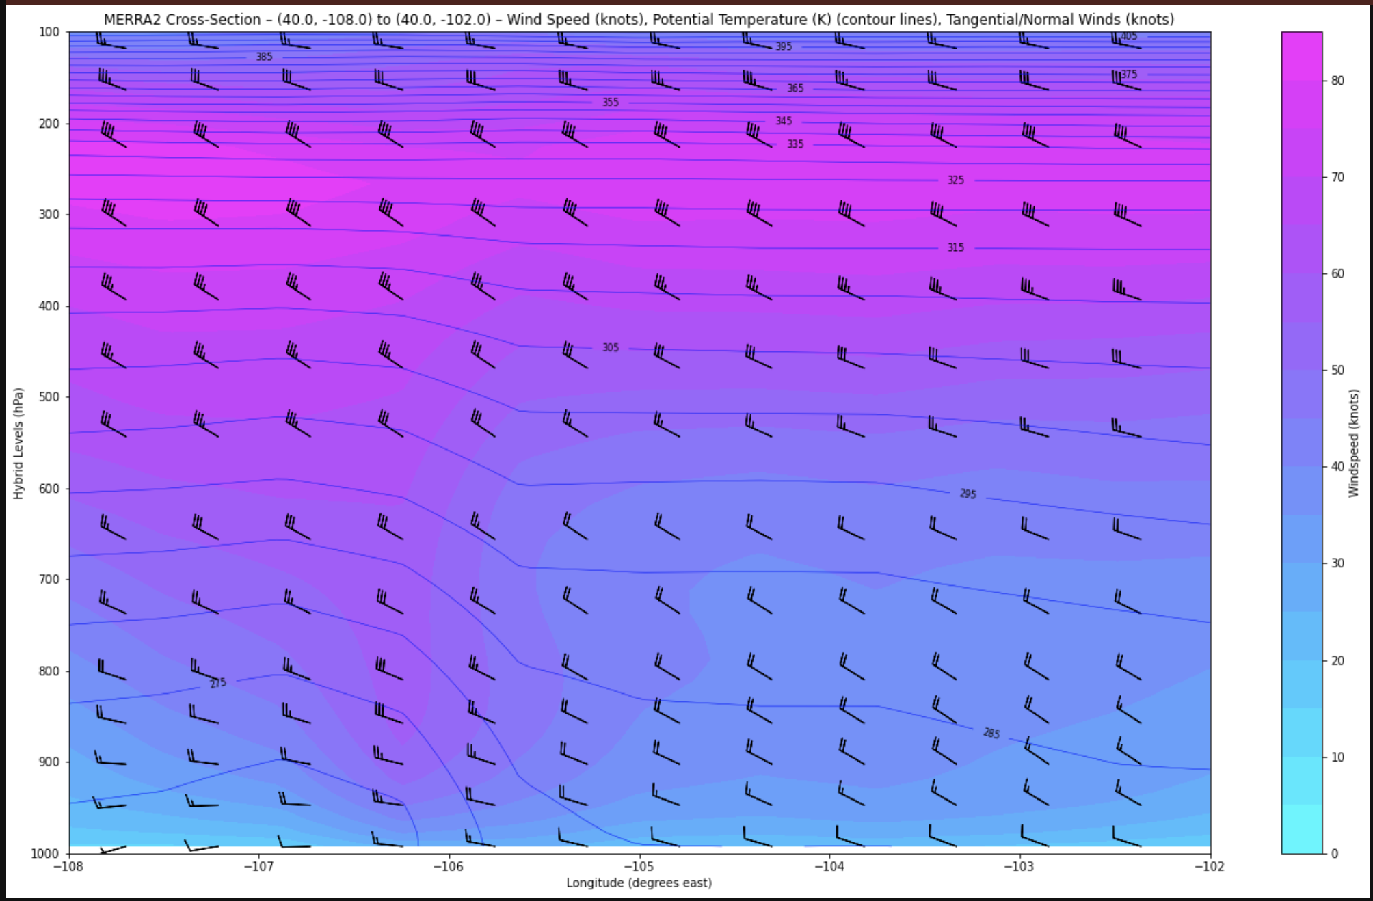Select the colorbar tick value 20

1337,660
